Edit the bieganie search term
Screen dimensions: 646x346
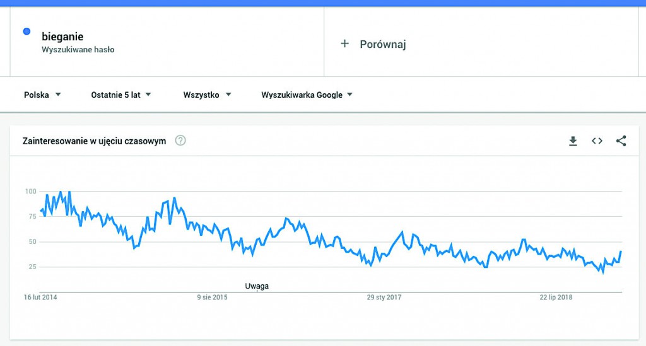(x=62, y=37)
